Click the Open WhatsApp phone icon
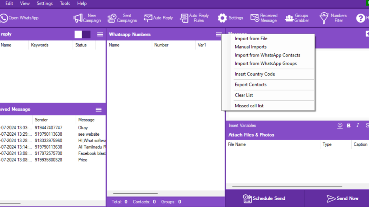 point(4,18)
